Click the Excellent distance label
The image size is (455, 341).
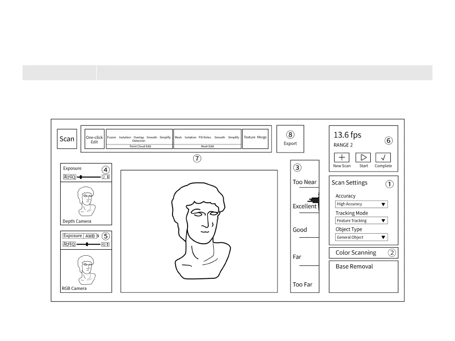click(305, 206)
